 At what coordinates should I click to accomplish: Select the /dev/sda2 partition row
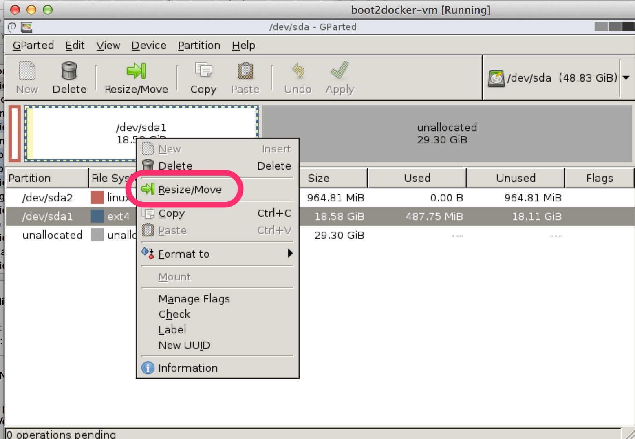48,198
